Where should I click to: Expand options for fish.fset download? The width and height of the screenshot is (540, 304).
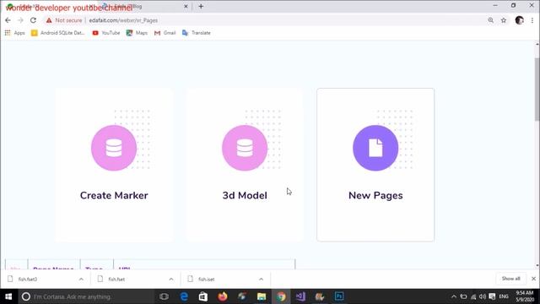click(x=171, y=279)
